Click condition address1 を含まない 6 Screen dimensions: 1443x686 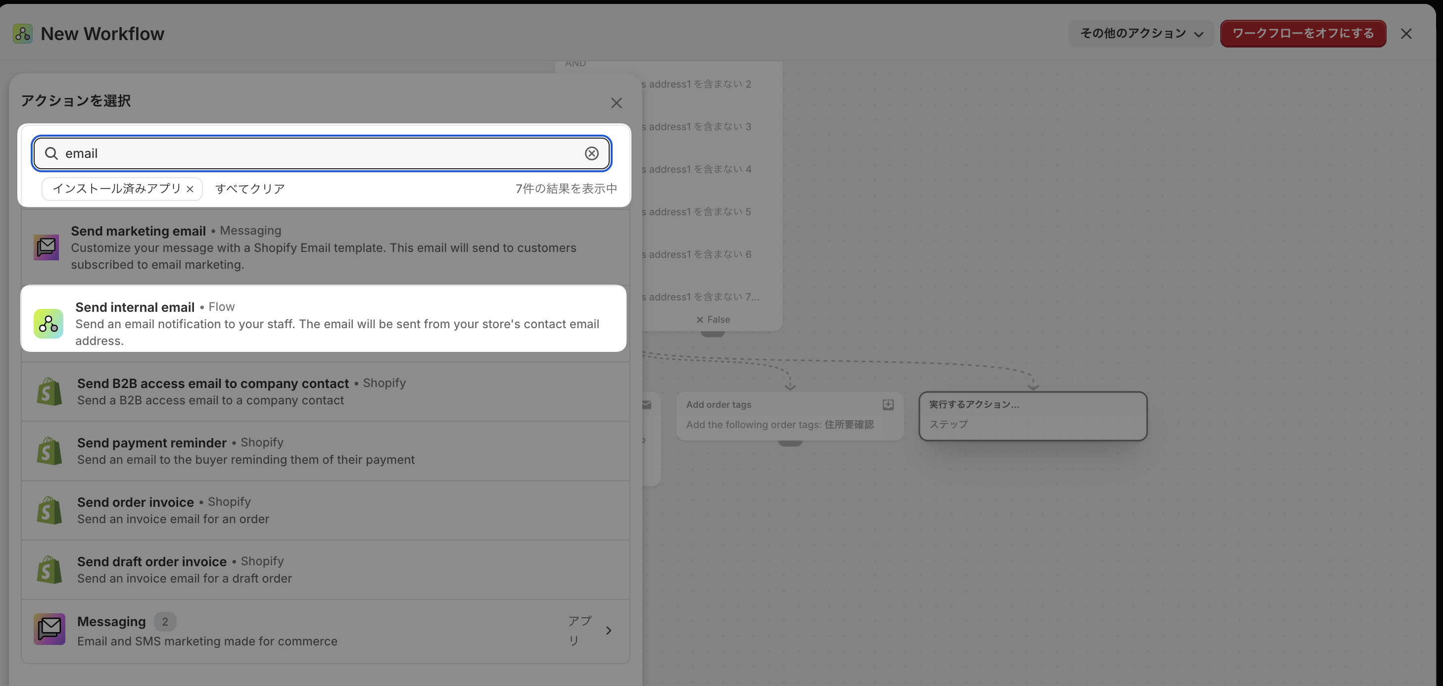click(696, 254)
